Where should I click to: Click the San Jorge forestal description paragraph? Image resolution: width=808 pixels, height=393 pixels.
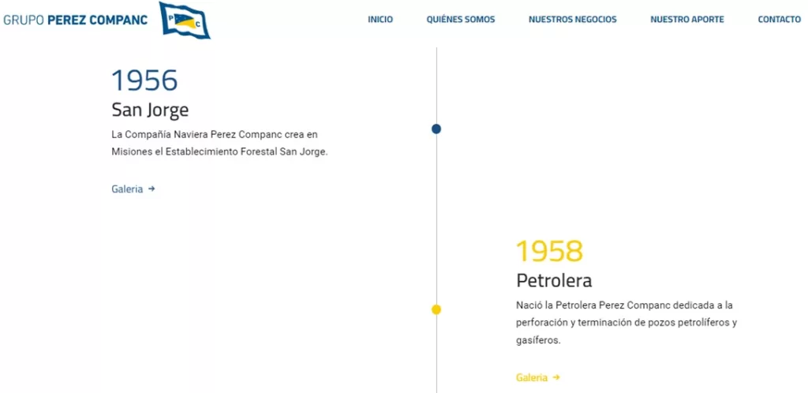pos(219,143)
